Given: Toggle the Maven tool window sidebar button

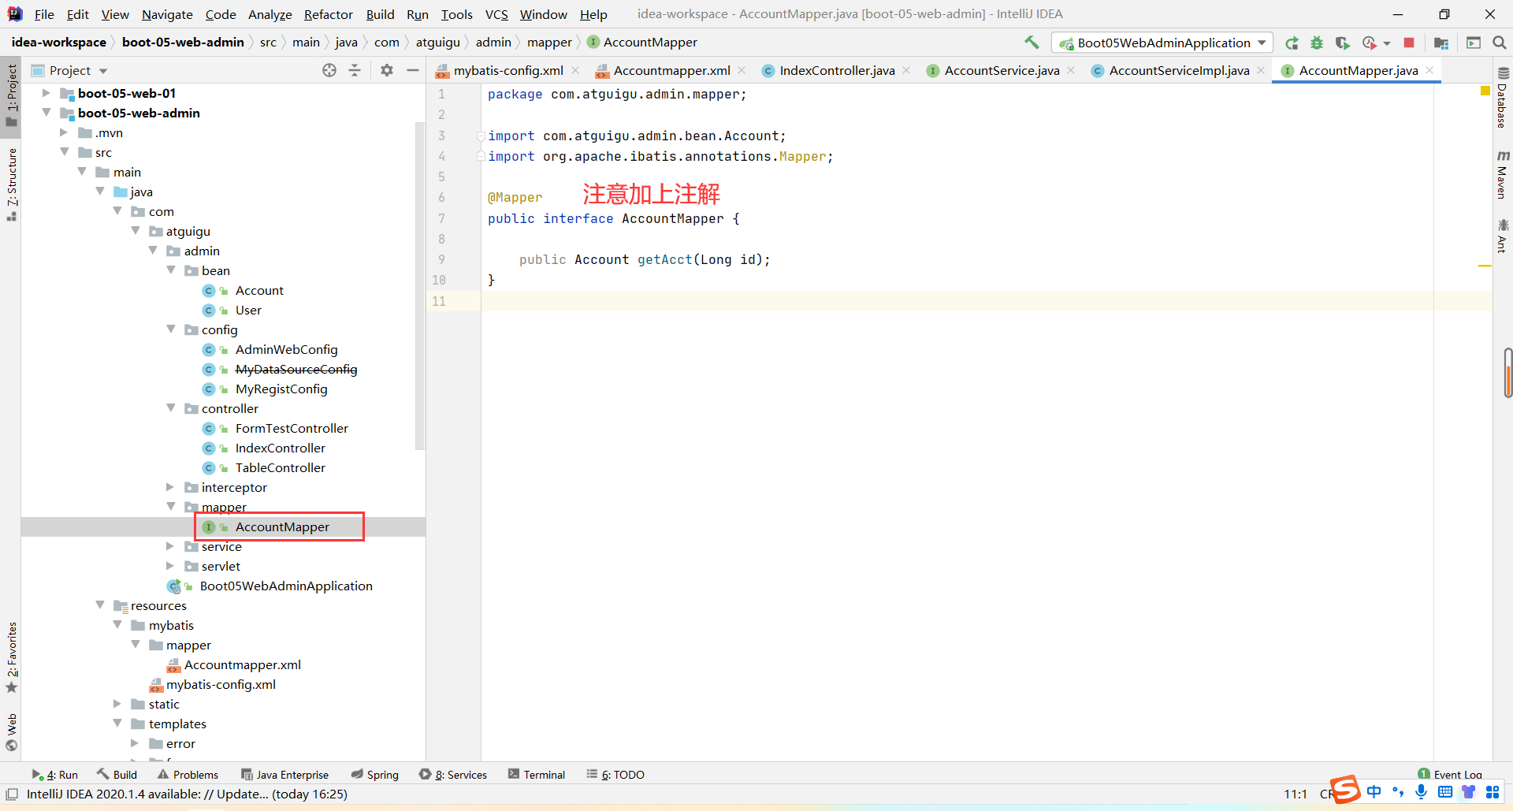Looking at the screenshot, I should coord(1503,174).
